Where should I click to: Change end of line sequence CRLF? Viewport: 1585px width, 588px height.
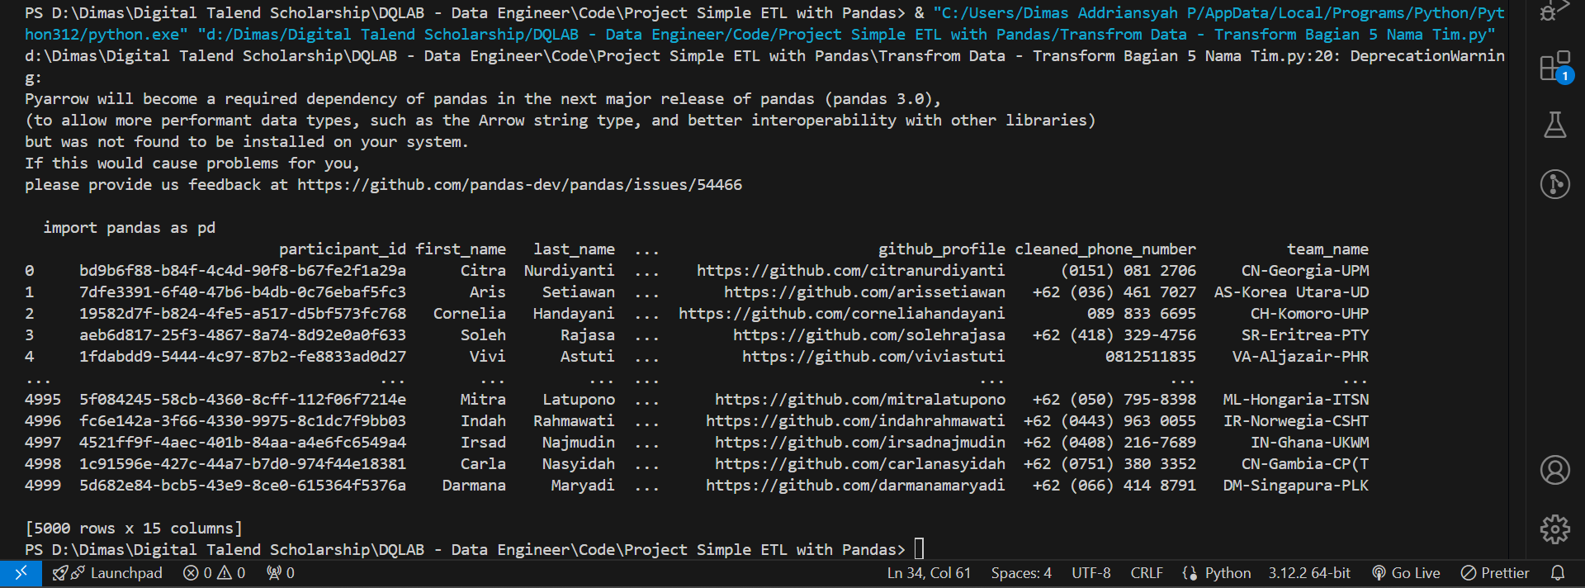click(1146, 573)
